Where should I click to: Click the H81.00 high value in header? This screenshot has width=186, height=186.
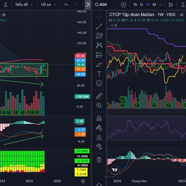(128, 20)
